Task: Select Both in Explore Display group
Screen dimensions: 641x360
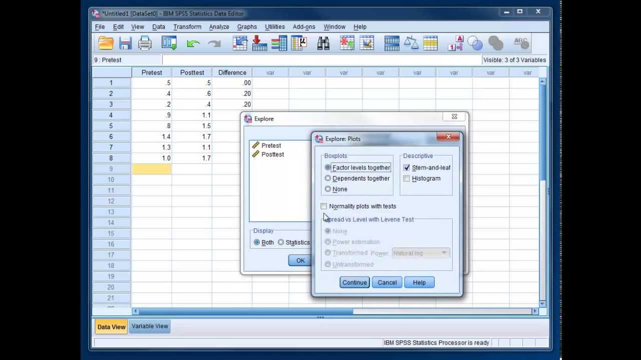Action: (x=263, y=242)
